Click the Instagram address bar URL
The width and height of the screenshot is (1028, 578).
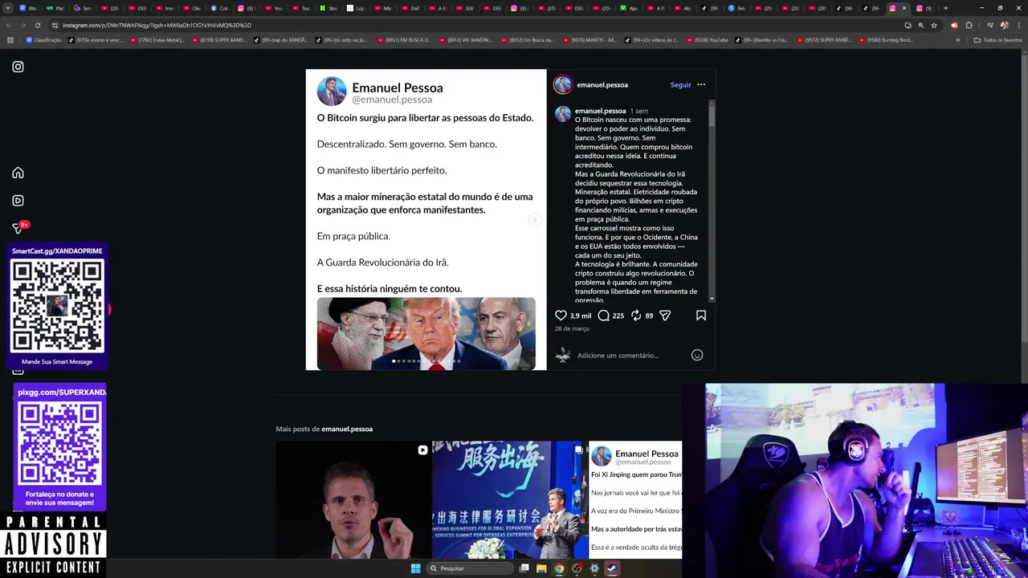157,25
